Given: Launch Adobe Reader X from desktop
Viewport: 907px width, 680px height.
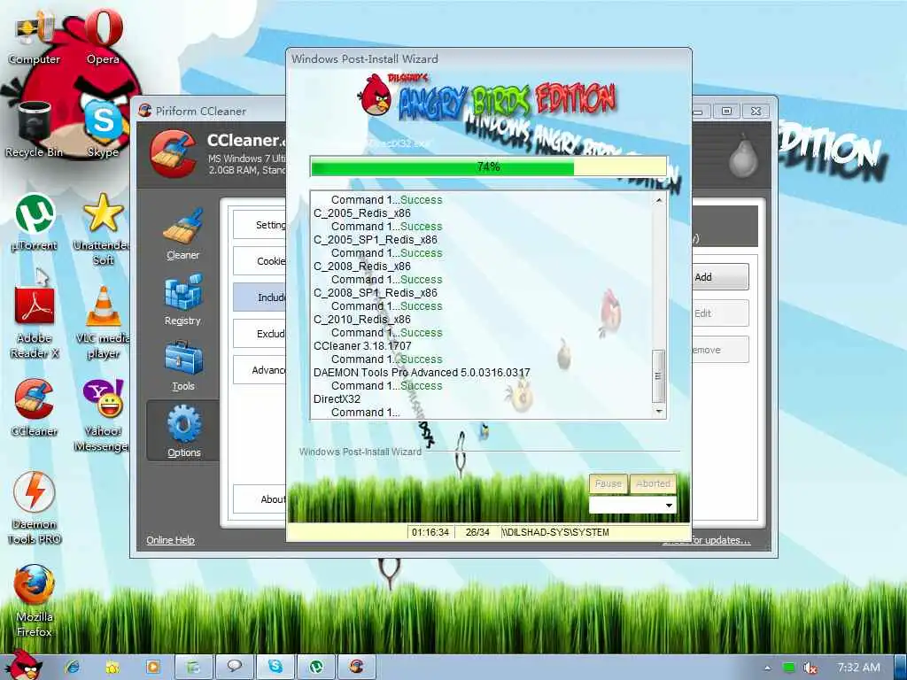Looking at the screenshot, I should pyautogui.click(x=35, y=322).
